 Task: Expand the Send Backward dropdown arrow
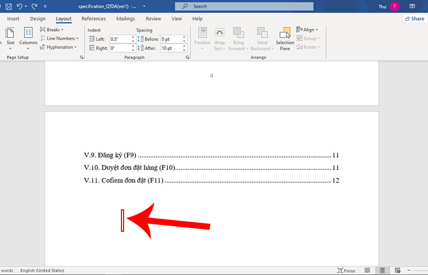click(272, 49)
